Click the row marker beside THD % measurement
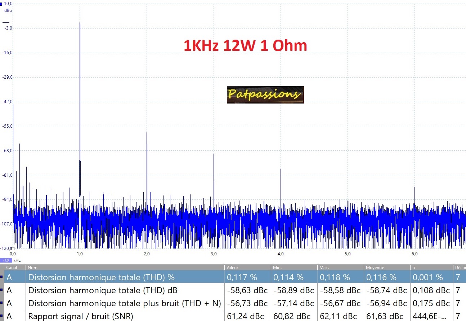The height and width of the screenshot is (321, 466). pyautogui.click(x=2, y=277)
